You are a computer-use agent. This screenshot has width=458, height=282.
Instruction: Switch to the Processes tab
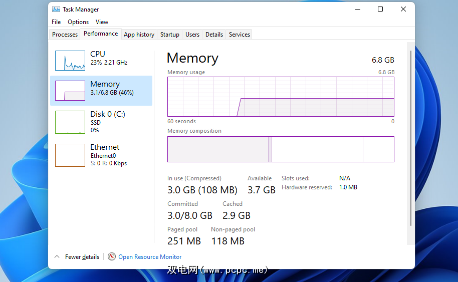[x=65, y=35]
